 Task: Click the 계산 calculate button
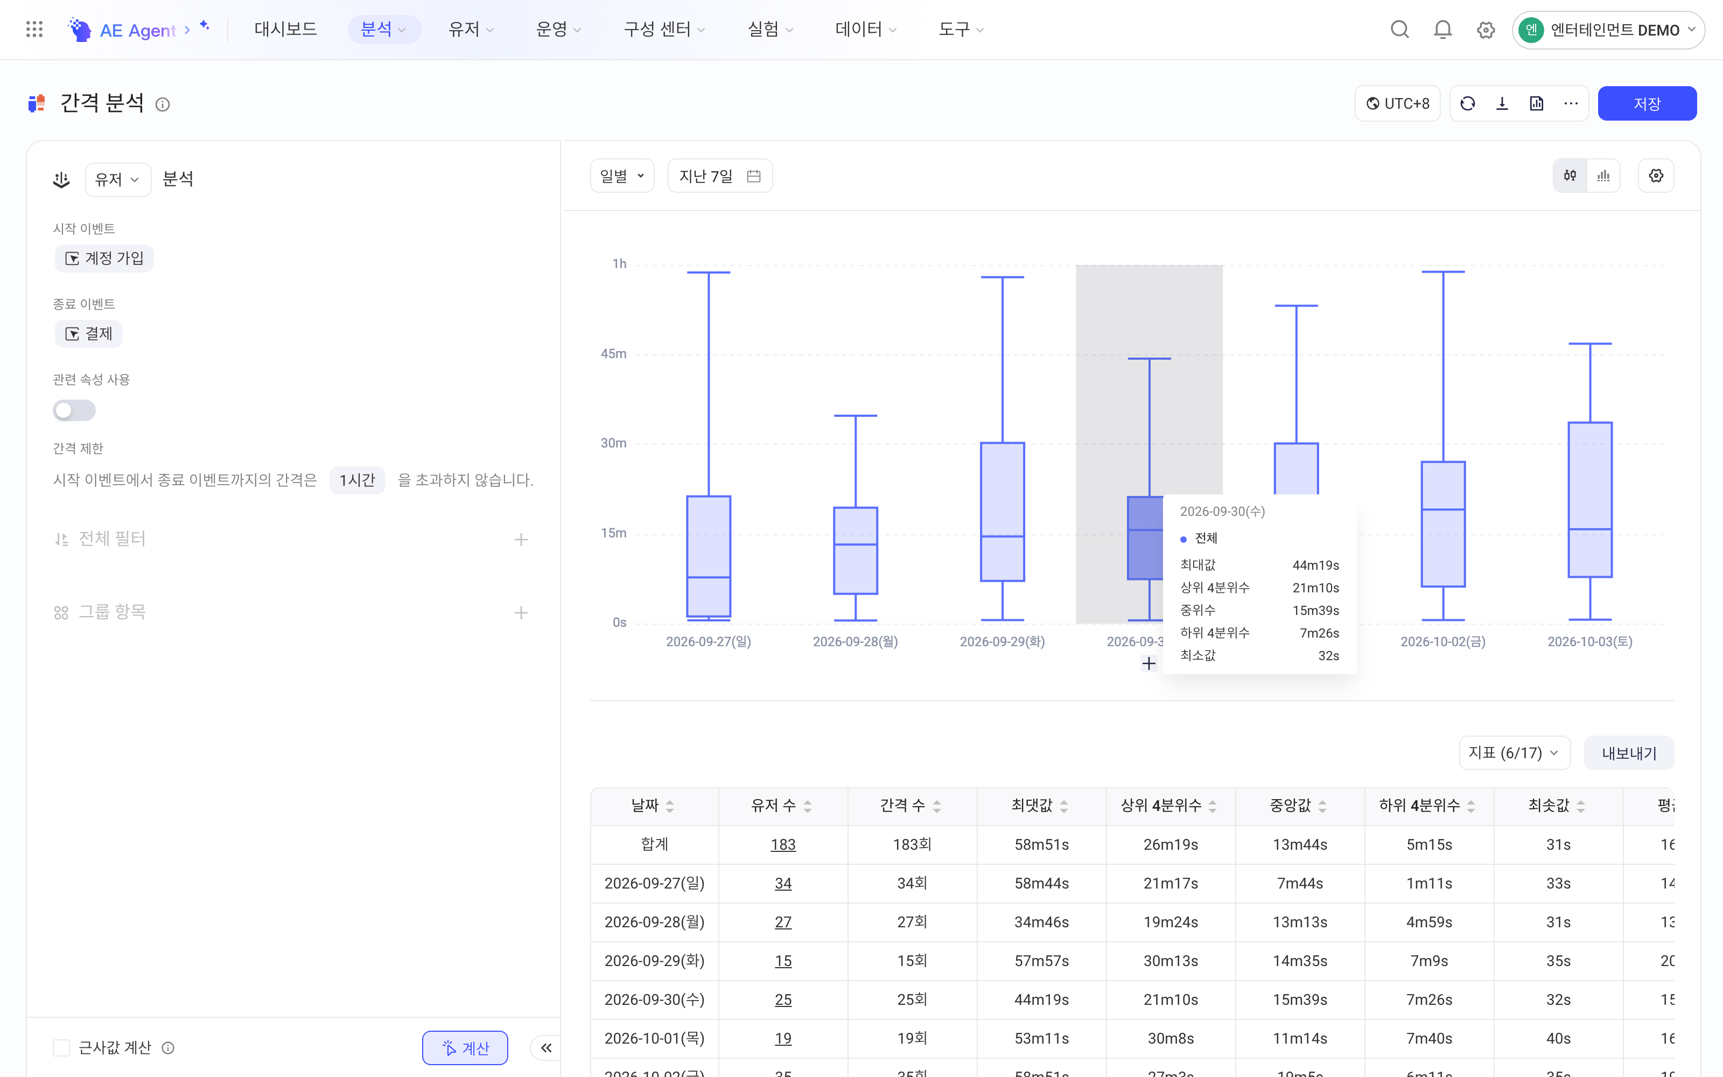(x=465, y=1048)
